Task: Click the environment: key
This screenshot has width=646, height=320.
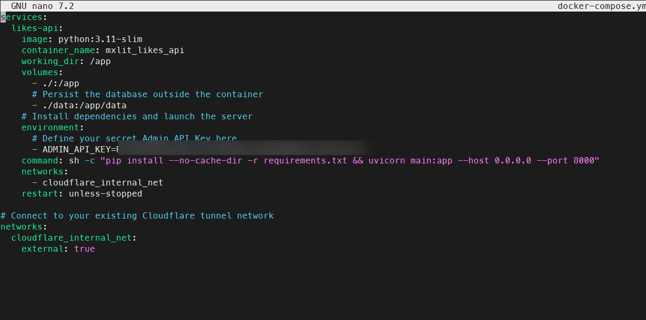Action: pos(53,128)
